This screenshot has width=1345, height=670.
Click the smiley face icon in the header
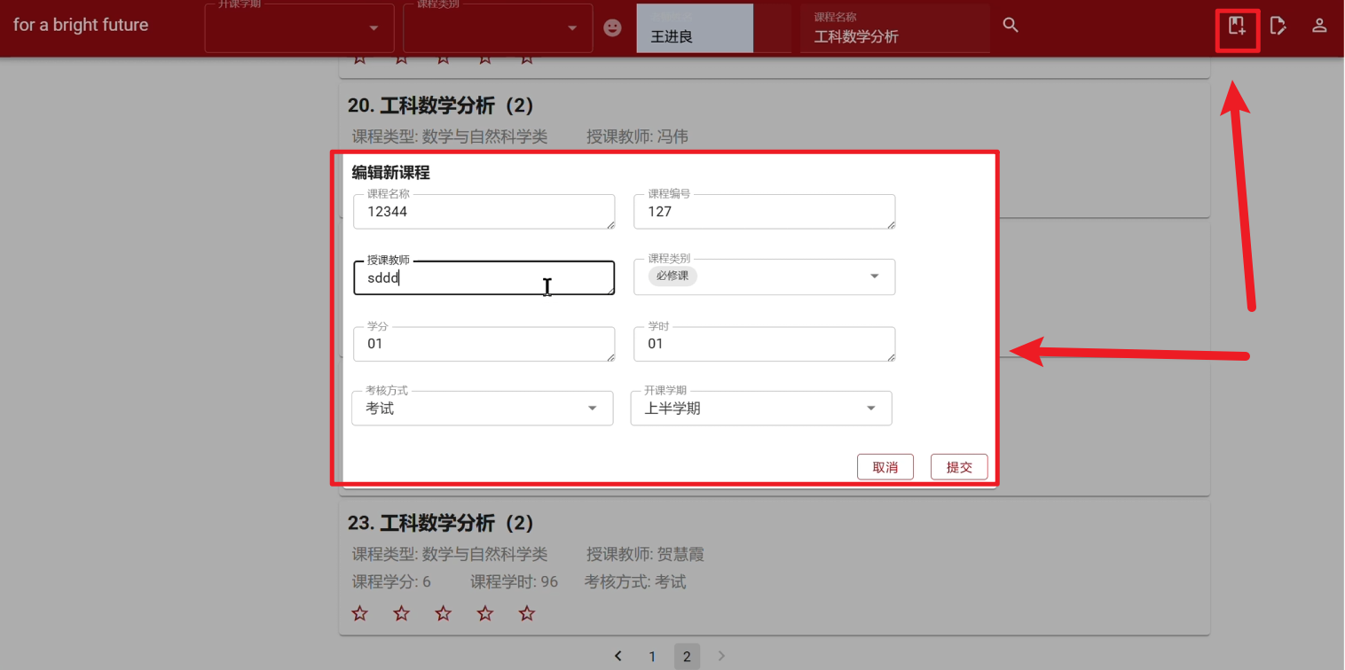(x=612, y=27)
